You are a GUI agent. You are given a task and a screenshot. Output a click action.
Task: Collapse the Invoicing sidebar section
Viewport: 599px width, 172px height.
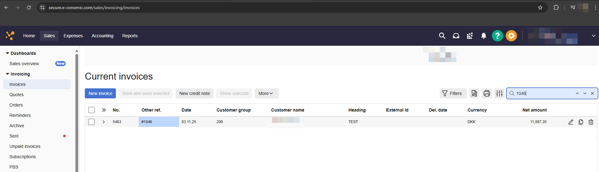coord(8,74)
